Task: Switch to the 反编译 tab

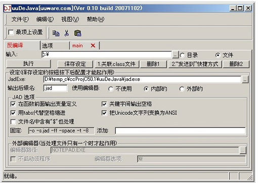Action: click(x=22, y=45)
